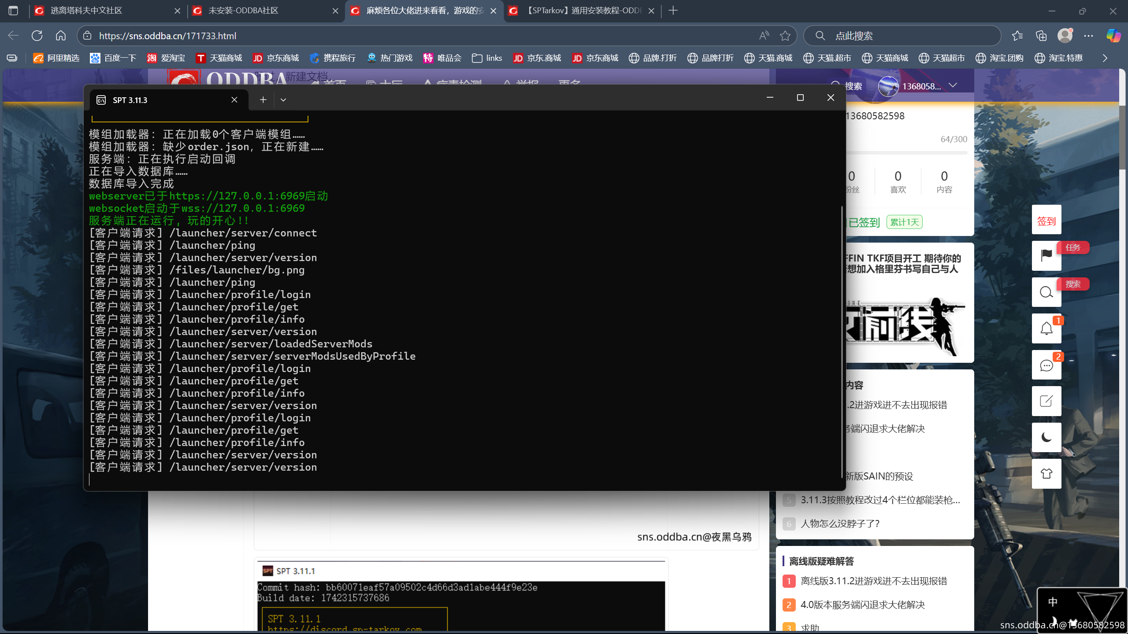The image size is (1128, 634).
Task: Open the links bookmark folder
Action: tap(487, 58)
